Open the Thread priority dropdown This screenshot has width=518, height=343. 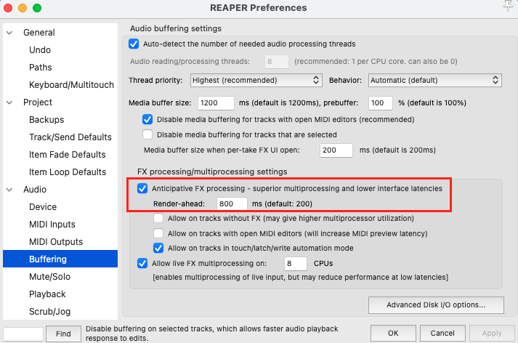pyautogui.click(x=256, y=80)
